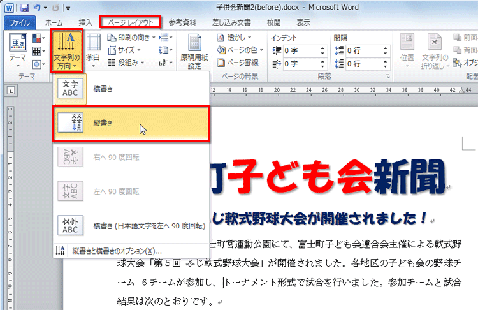This screenshot has height=310, width=478.
Task: Click the ページ罫線 page borders button
Action: 238,63
